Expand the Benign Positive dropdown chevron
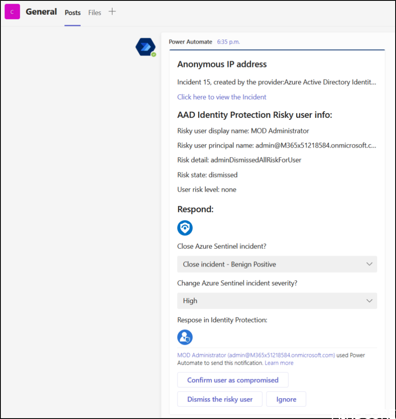Viewport: 396px width, 419px height. [369, 264]
